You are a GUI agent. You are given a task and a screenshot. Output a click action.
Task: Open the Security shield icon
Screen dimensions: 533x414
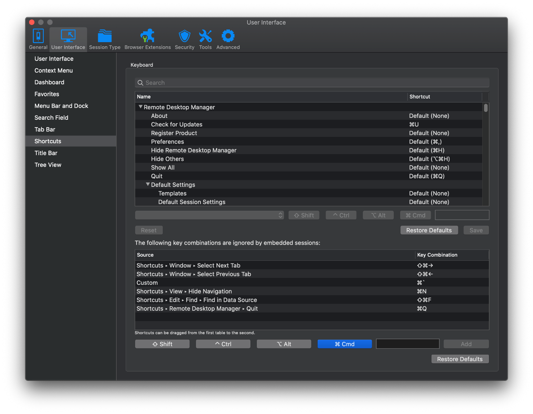pos(184,37)
